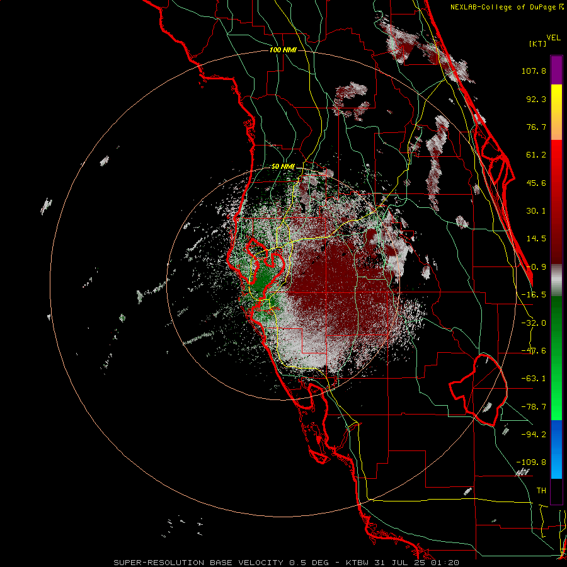Click the -63.1 velocity scale value

point(534,379)
